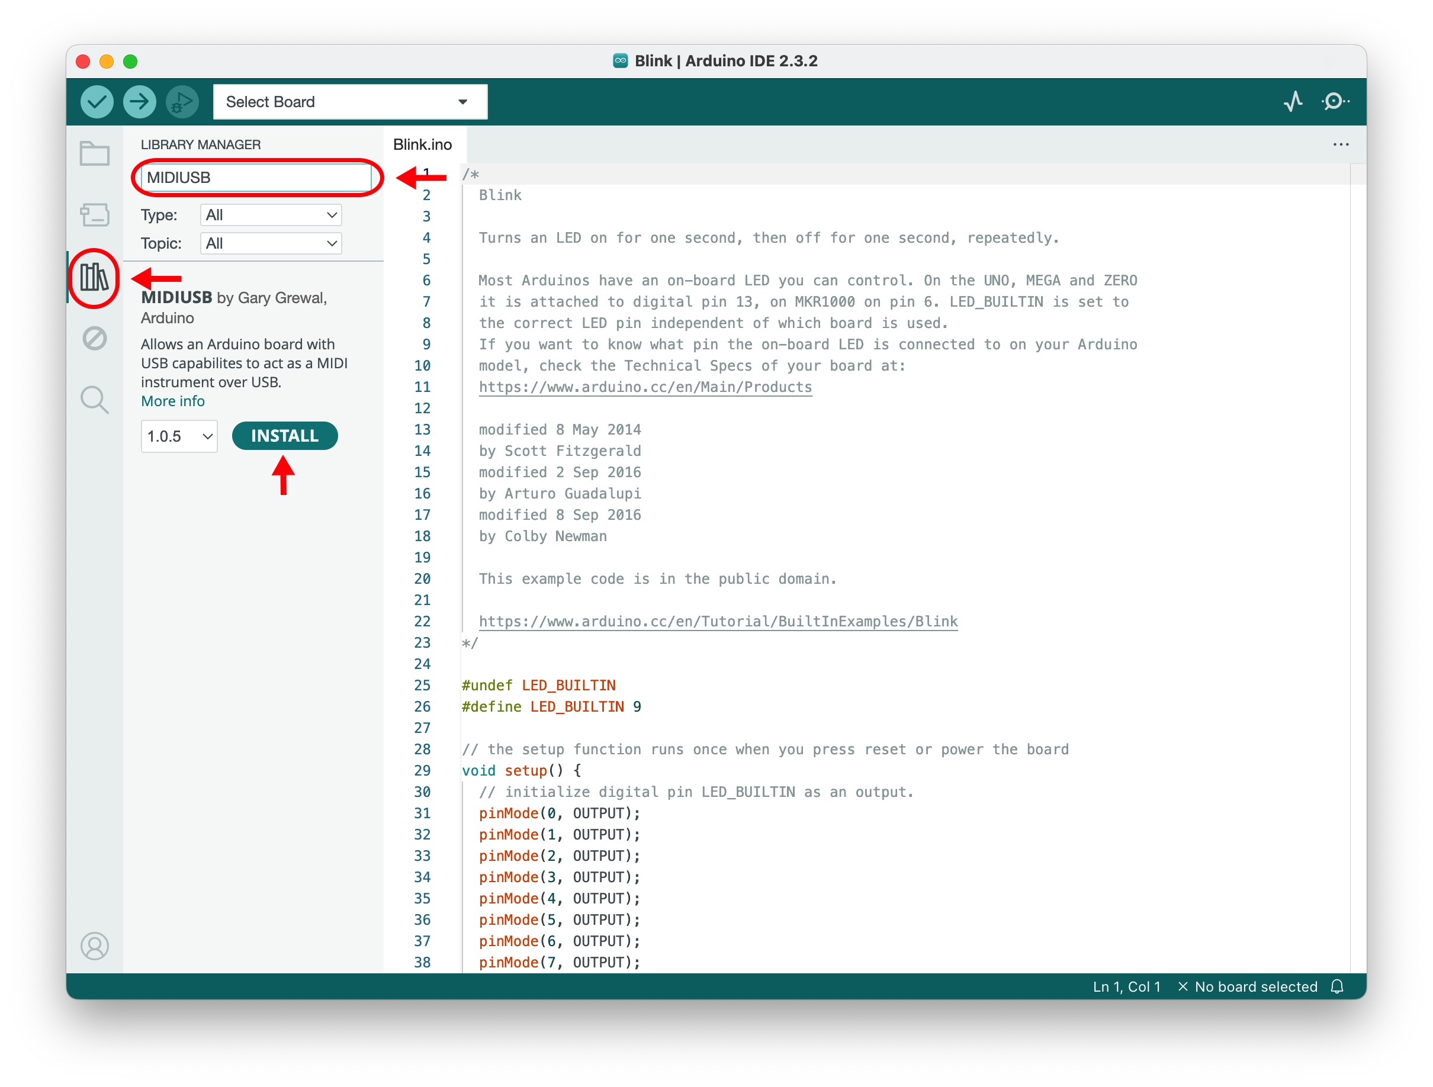Open the editor more options ellipsis
1433x1087 pixels.
[1341, 144]
